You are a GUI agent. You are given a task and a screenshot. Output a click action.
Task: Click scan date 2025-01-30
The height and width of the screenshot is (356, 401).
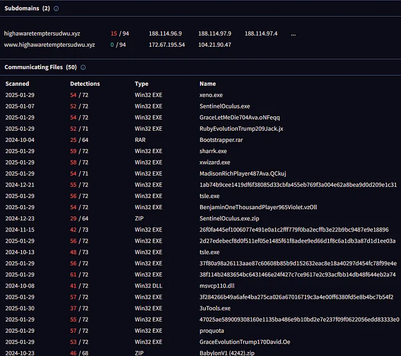coord(19,309)
